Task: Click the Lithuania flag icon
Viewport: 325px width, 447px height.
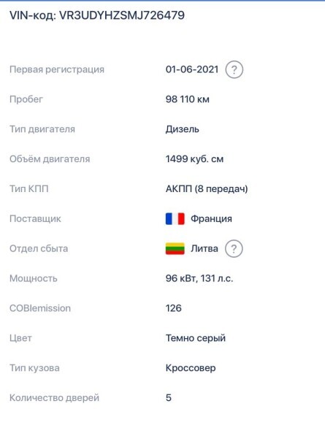Action: pyautogui.click(x=175, y=248)
